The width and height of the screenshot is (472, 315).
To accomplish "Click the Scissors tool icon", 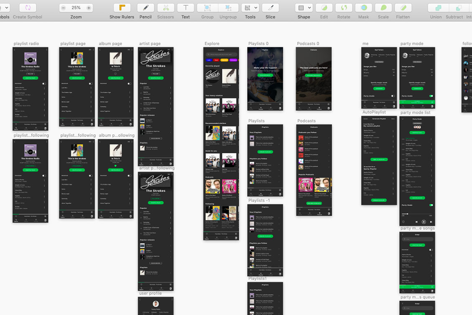I will (x=166, y=8).
